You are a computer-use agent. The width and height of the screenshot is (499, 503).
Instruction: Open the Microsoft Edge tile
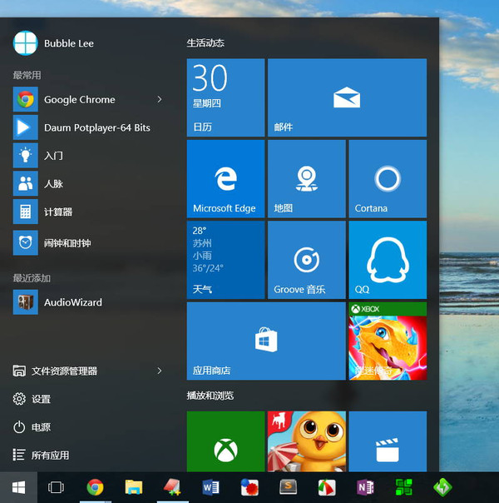225,178
